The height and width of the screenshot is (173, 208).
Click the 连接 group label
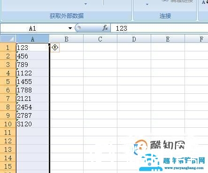pyautogui.click(x=165, y=16)
